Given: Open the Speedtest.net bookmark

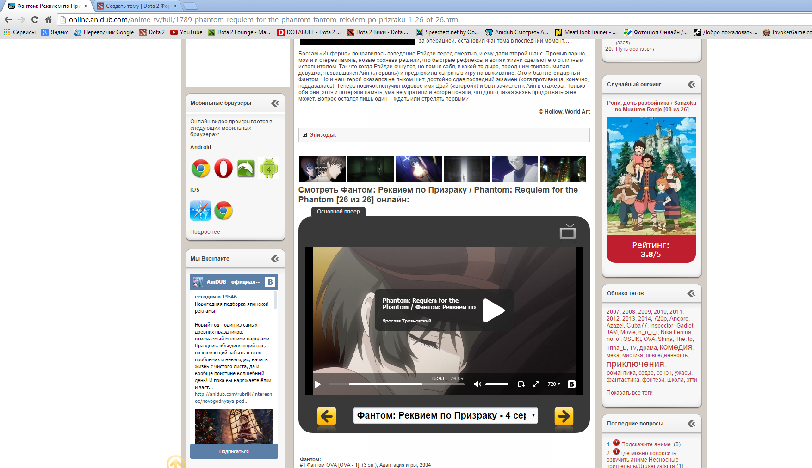Looking at the screenshot, I should pos(447,32).
